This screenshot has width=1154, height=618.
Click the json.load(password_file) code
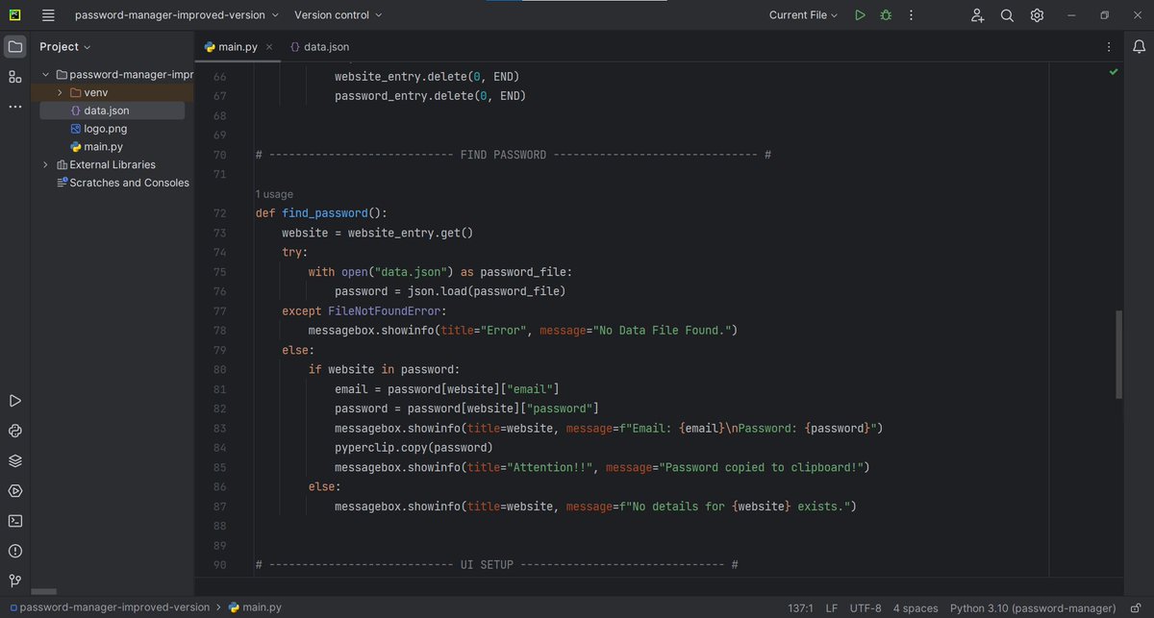(x=487, y=291)
